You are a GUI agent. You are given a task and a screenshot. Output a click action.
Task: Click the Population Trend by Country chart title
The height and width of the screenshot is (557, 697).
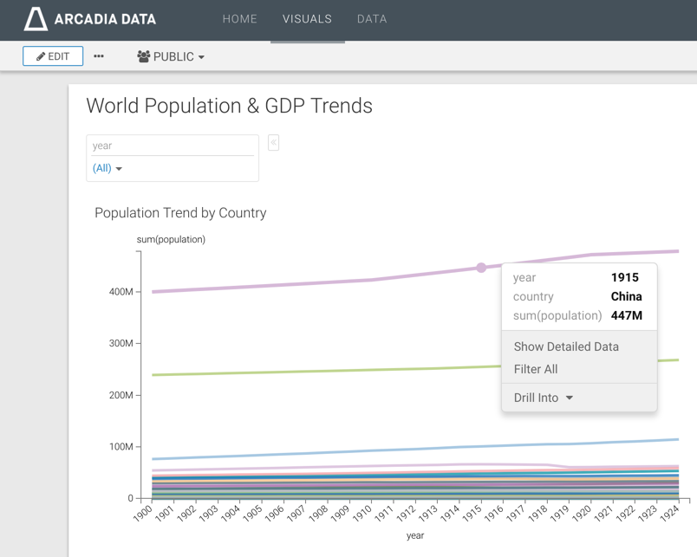pos(180,213)
